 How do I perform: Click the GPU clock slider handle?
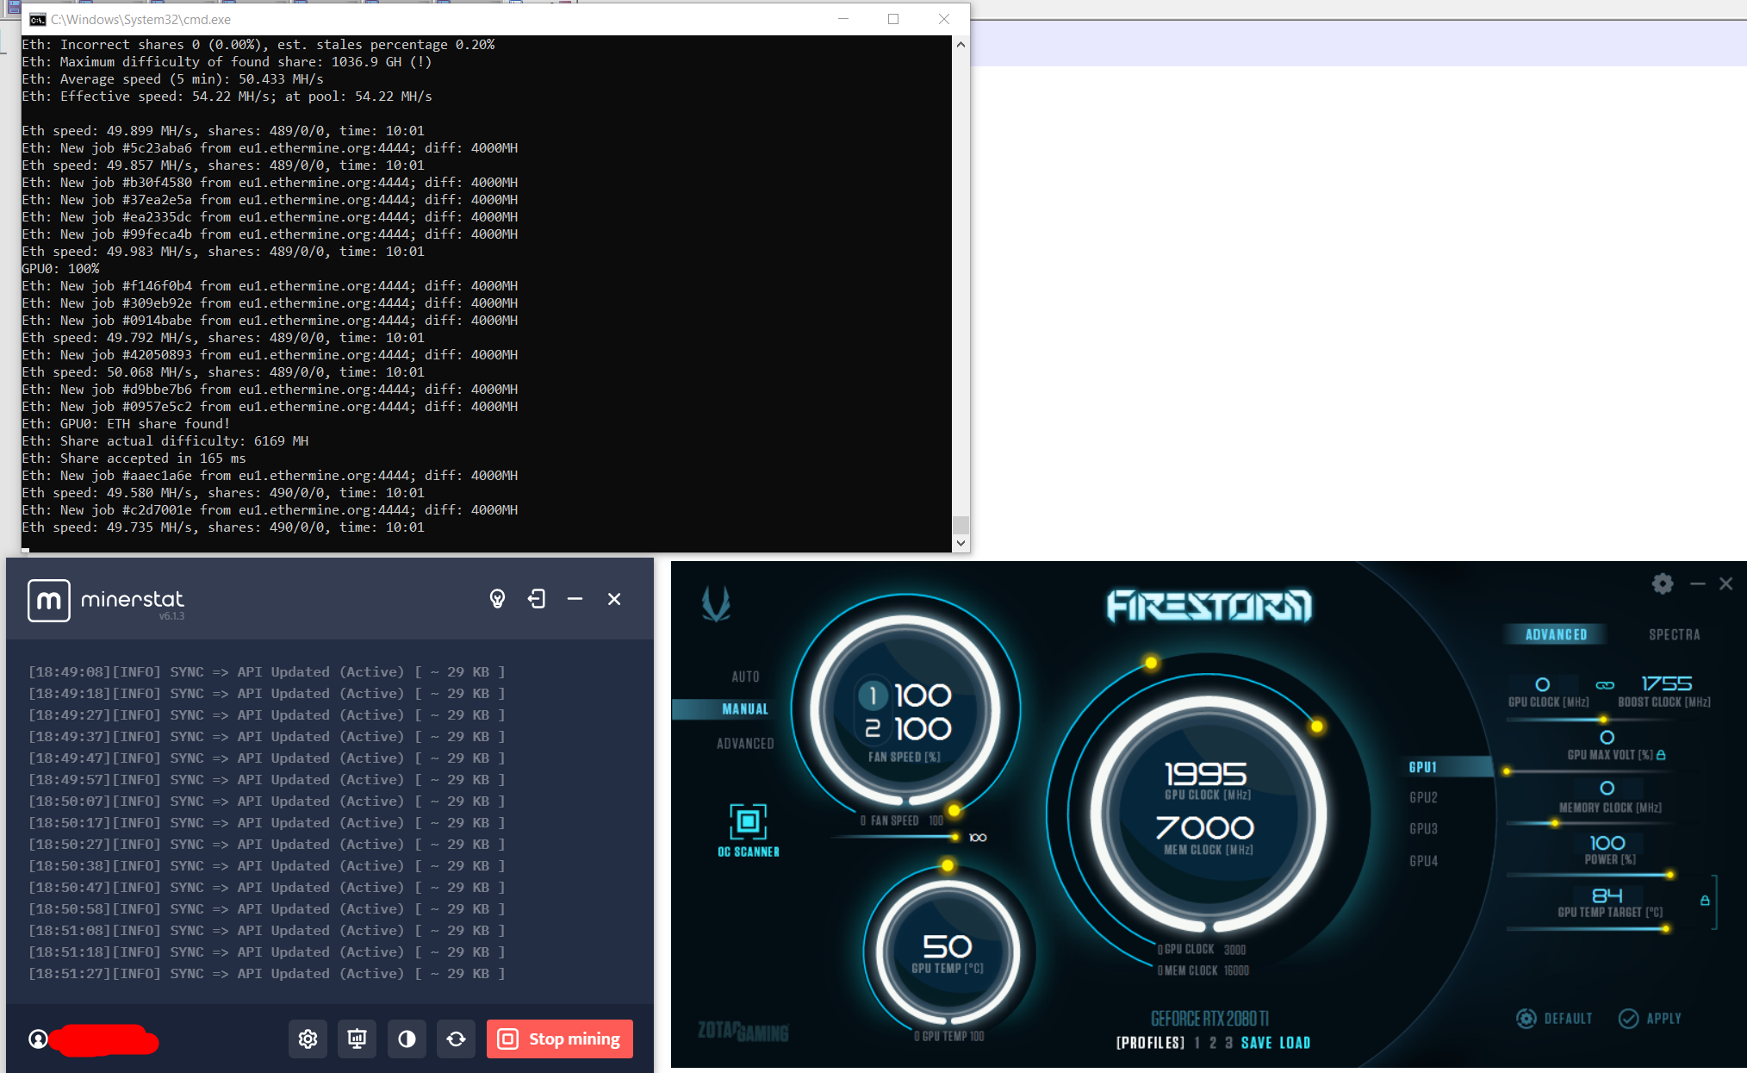click(1603, 720)
